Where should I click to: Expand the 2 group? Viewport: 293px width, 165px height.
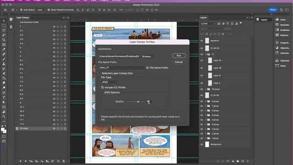click(x=206, y=133)
